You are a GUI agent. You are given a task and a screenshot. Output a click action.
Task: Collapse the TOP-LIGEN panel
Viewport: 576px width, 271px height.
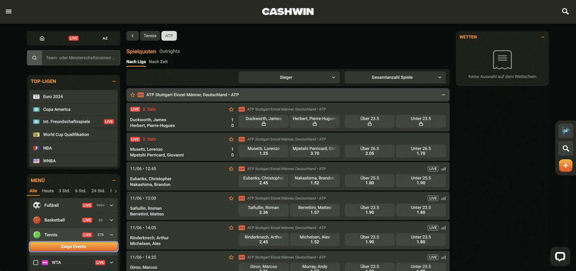114,81
